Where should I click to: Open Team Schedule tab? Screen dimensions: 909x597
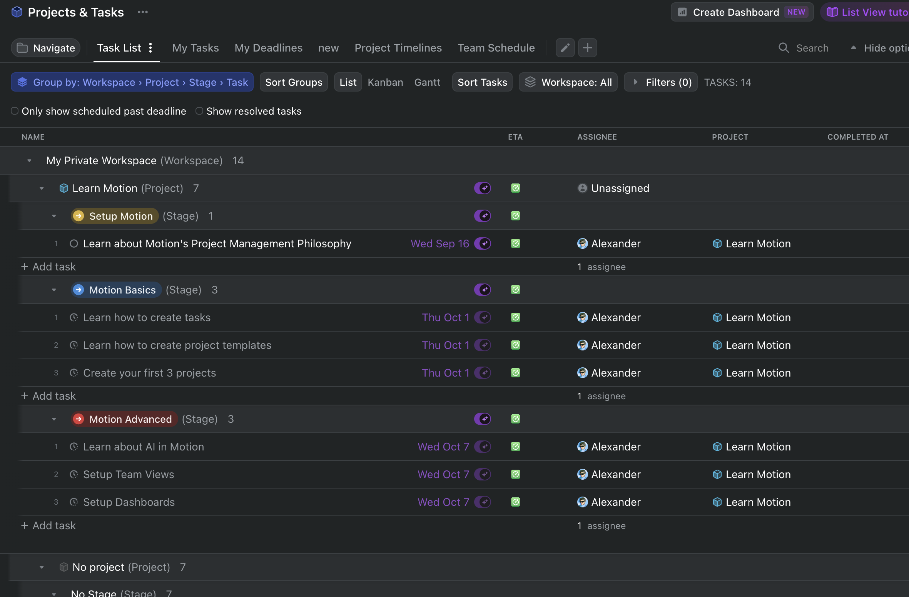(496, 48)
